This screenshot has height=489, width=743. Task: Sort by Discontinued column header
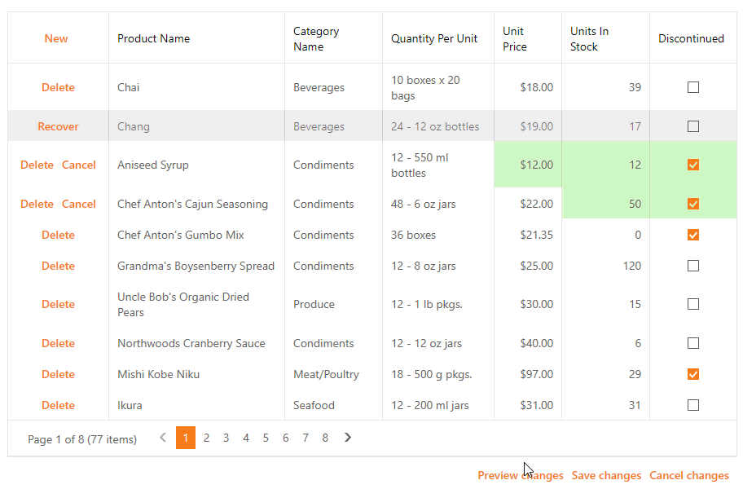pos(693,38)
